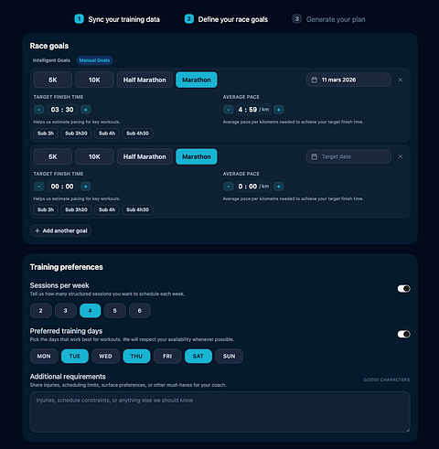Open the 11 mars 2026 date picker

(348, 80)
